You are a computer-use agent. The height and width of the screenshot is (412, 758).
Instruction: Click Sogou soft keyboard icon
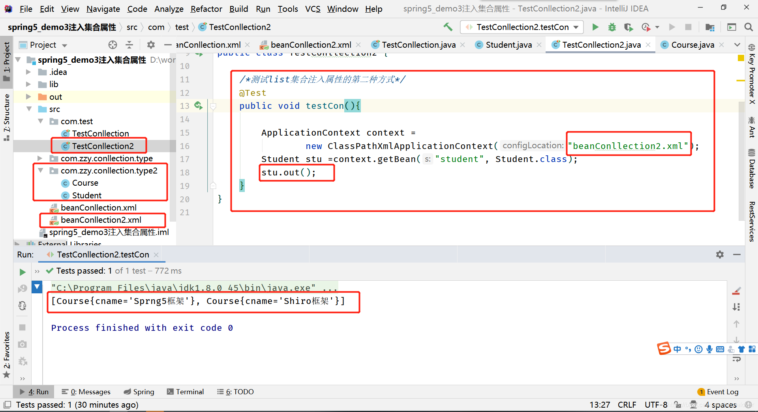[720, 349]
